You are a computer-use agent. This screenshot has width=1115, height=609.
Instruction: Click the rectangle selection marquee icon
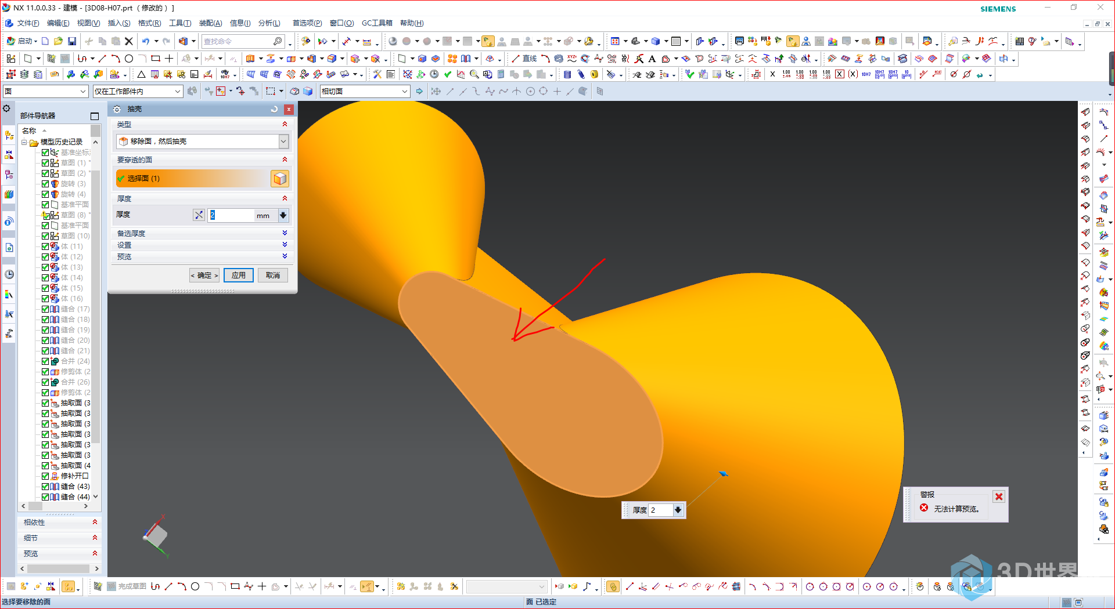[271, 91]
